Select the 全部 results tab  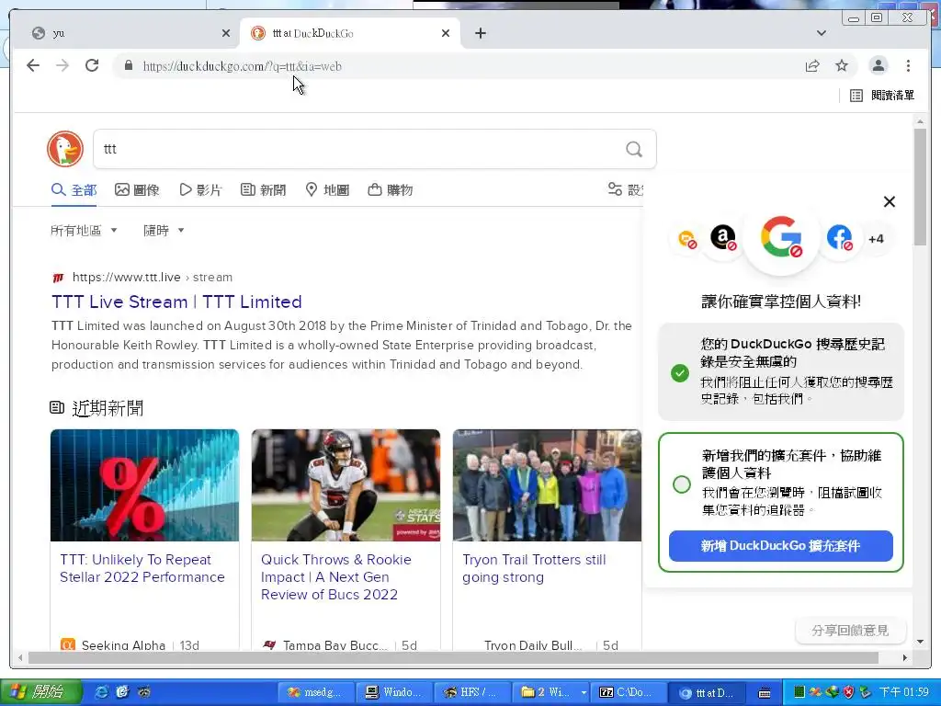[x=74, y=190]
